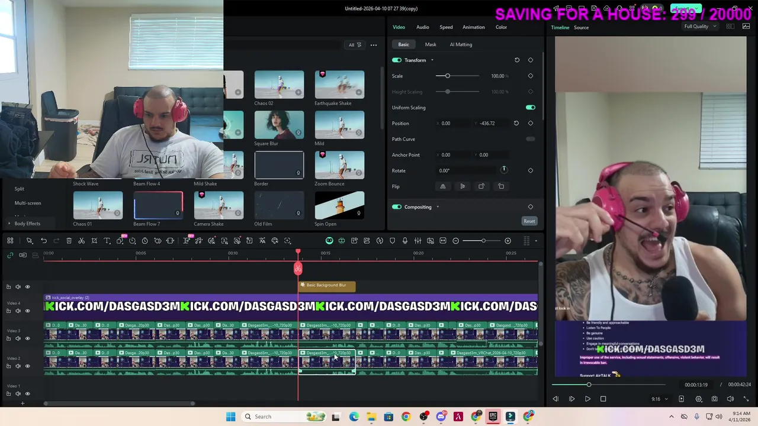Adjust preview volume speaker icon
The image size is (758, 426).
pyautogui.click(x=730, y=399)
